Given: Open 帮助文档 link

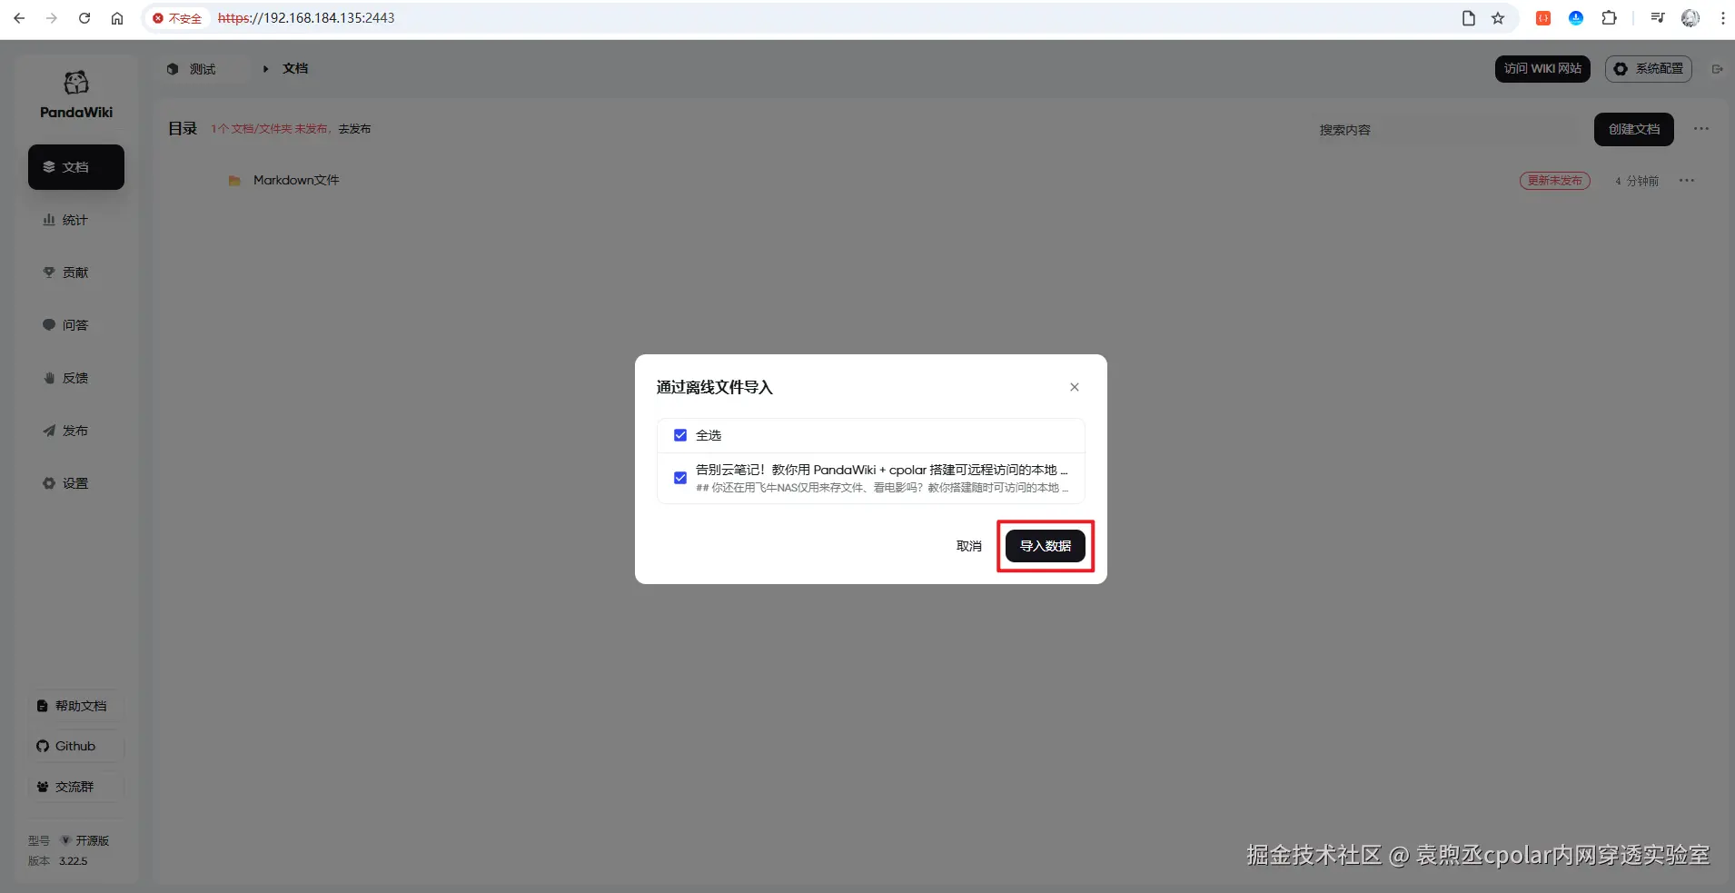Looking at the screenshot, I should click(x=76, y=706).
